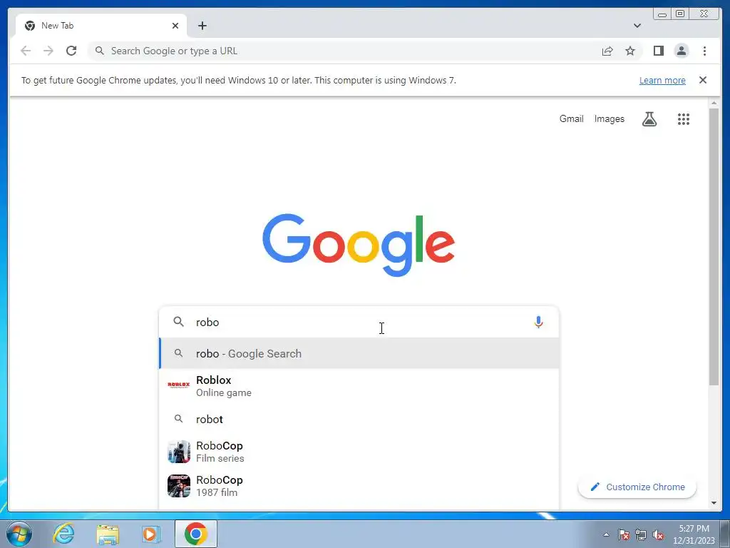Open the Windows Start menu

point(19,534)
